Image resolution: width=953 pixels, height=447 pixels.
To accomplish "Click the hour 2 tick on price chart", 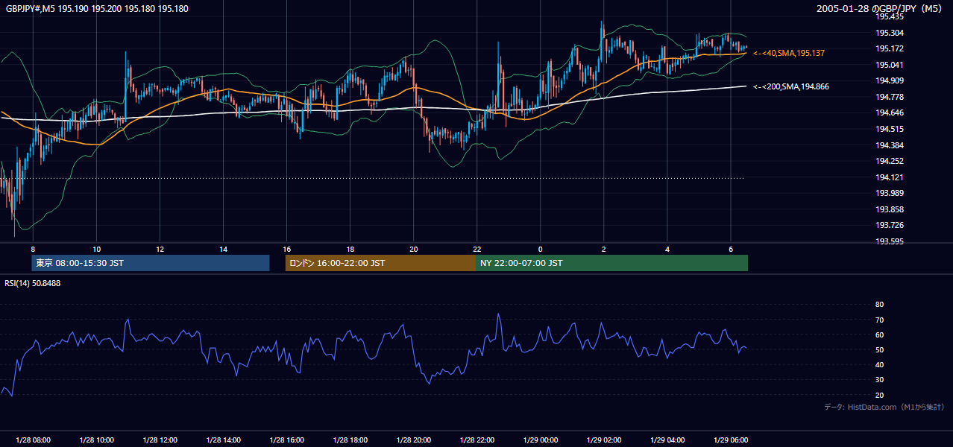I will (604, 249).
